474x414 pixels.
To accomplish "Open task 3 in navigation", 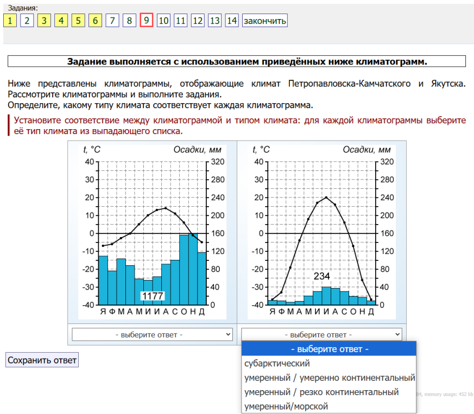I will [44, 21].
